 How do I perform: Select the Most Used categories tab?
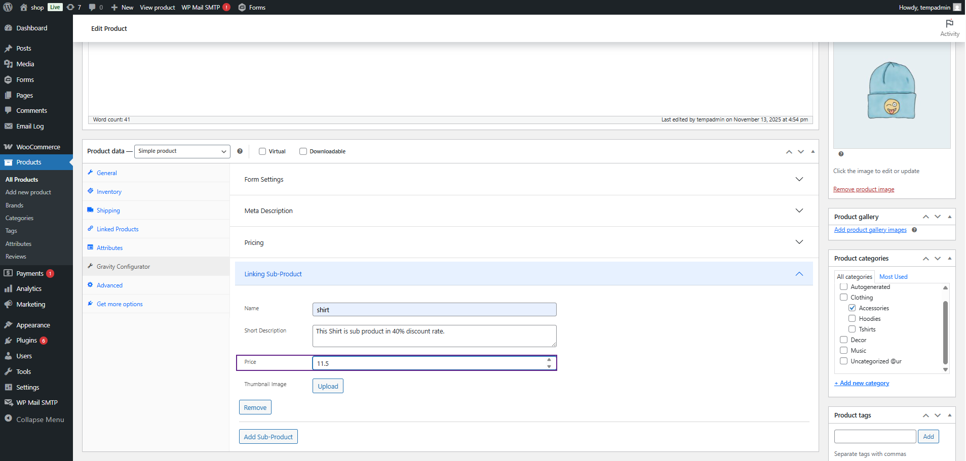point(893,277)
